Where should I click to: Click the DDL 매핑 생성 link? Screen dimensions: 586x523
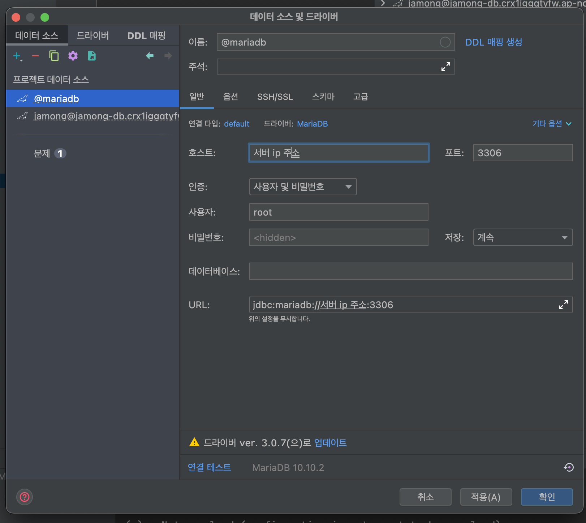point(494,42)
